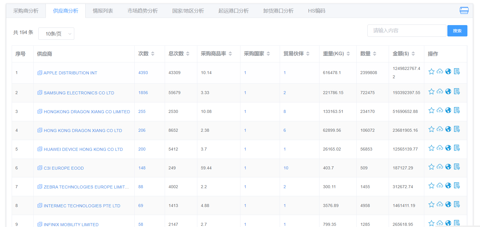Open the 起运港口分析 tab

[x=234, y=11]
